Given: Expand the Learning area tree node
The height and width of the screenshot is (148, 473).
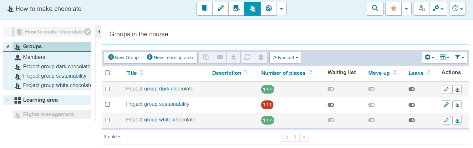Looking at the screenshot, I should click(x=8, y=100).
